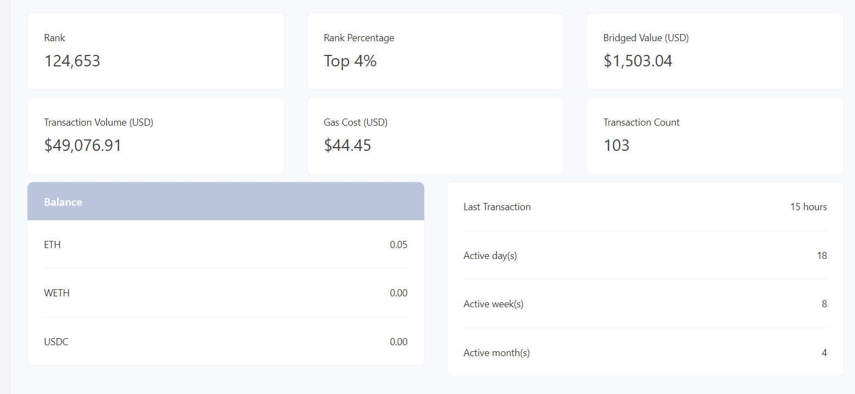Click the Rank card showing 124,653
The height and width of the screenshot is (394, 855).
(x=155, y=51)
